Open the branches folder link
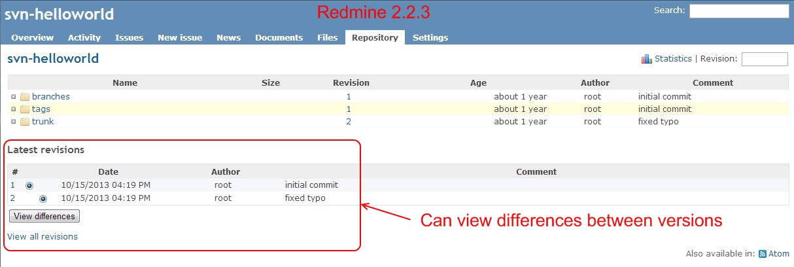Viewport: 794px width, 267px height. pyautogui.click(x=51, y=97)
